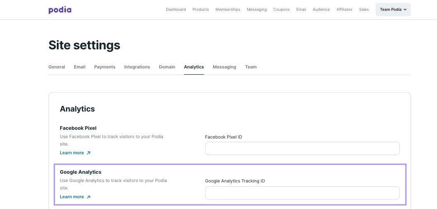Click the Analytics section heading
Image resolution: width=437 pixels, height=209 pixels.
(77, 109)
